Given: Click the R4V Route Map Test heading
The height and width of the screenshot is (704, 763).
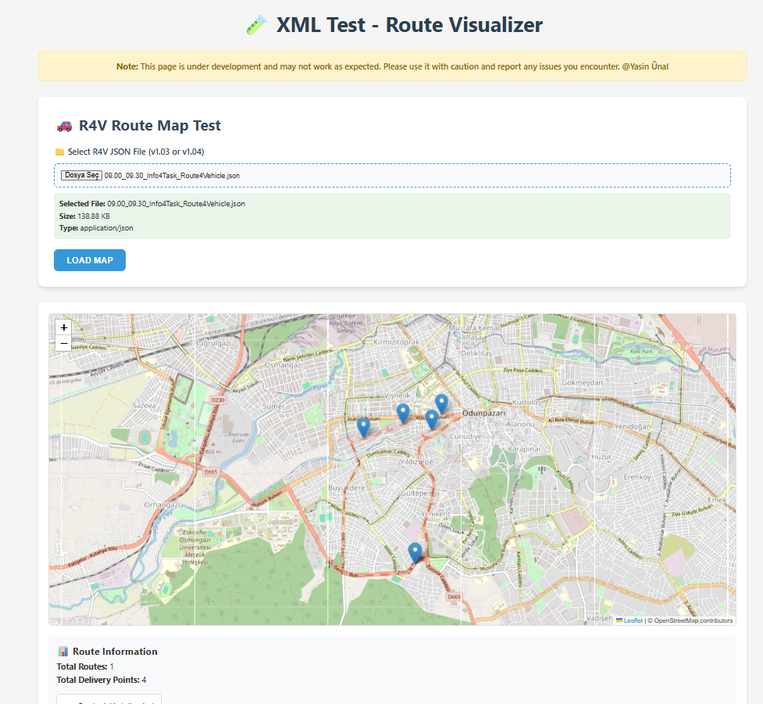Looking at the screenshot, I should pyautogui.click(x=150, y=126).
